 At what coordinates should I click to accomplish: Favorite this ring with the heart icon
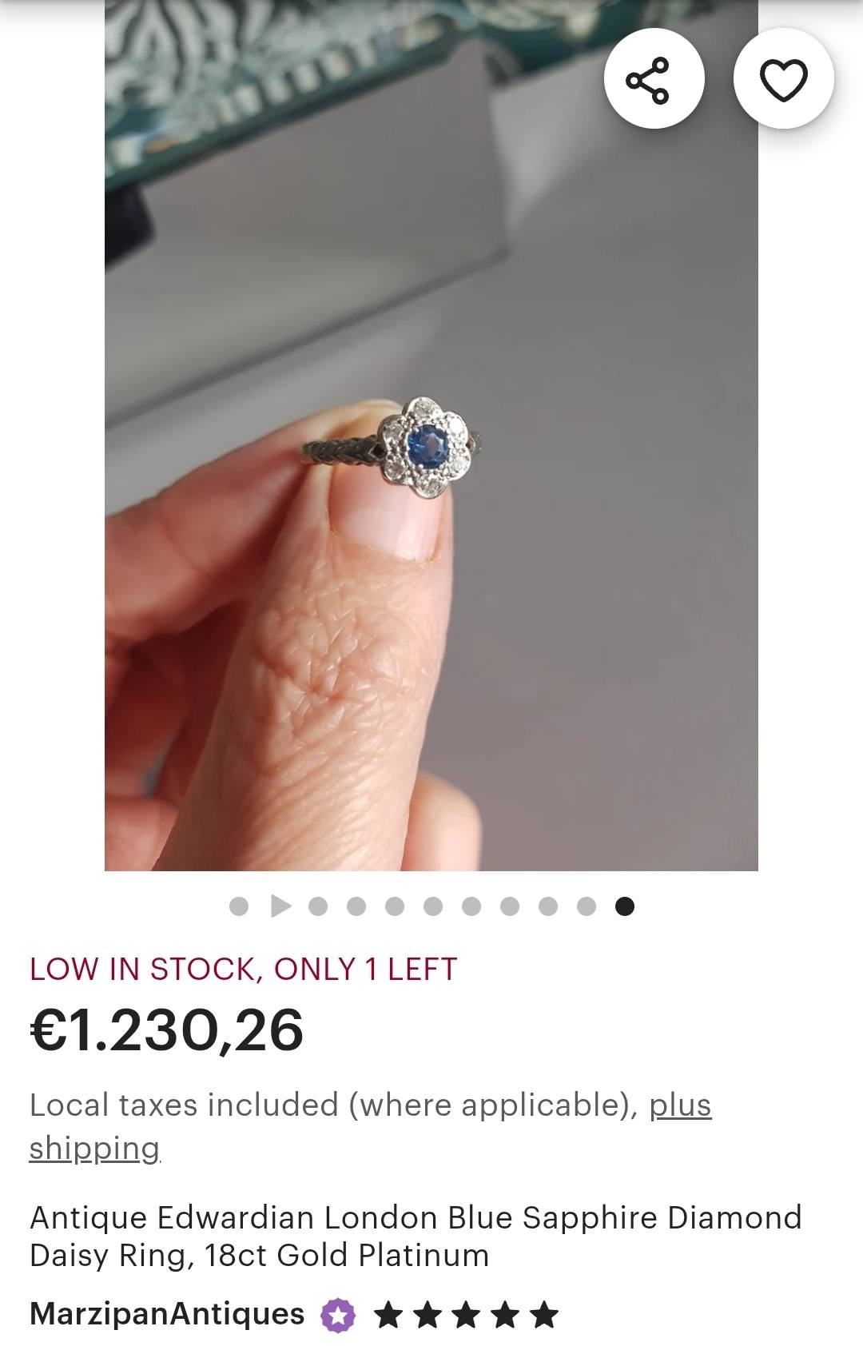[783, 78]
